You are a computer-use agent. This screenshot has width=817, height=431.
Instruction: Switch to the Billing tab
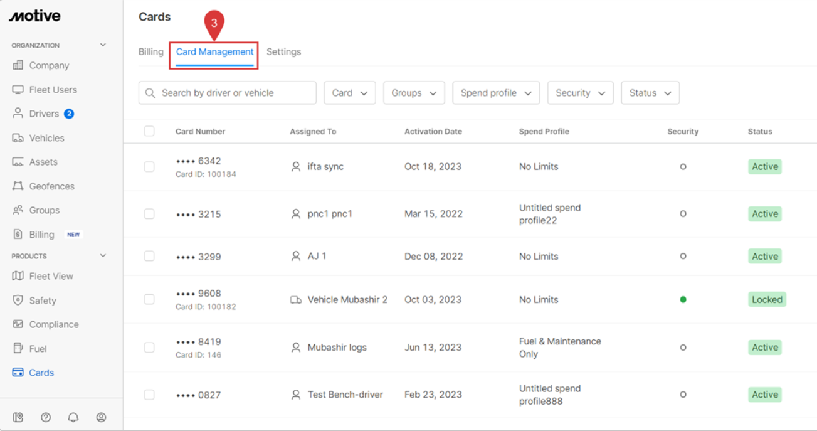(x=150, y=52)
